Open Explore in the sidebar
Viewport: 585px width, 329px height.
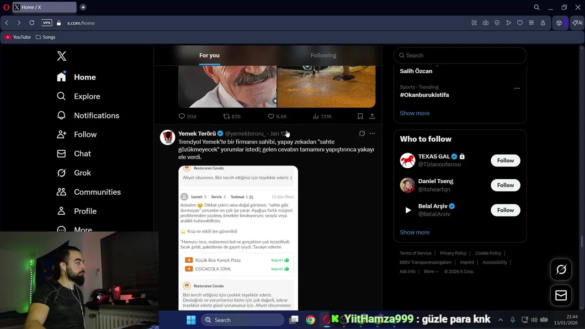click(x=78, y=96)
